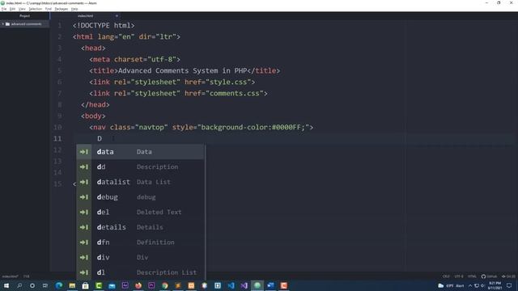Click line number 11 in the gutter
Image resolution: width=518 pixels, height=291 pixels.
(57, 138)
